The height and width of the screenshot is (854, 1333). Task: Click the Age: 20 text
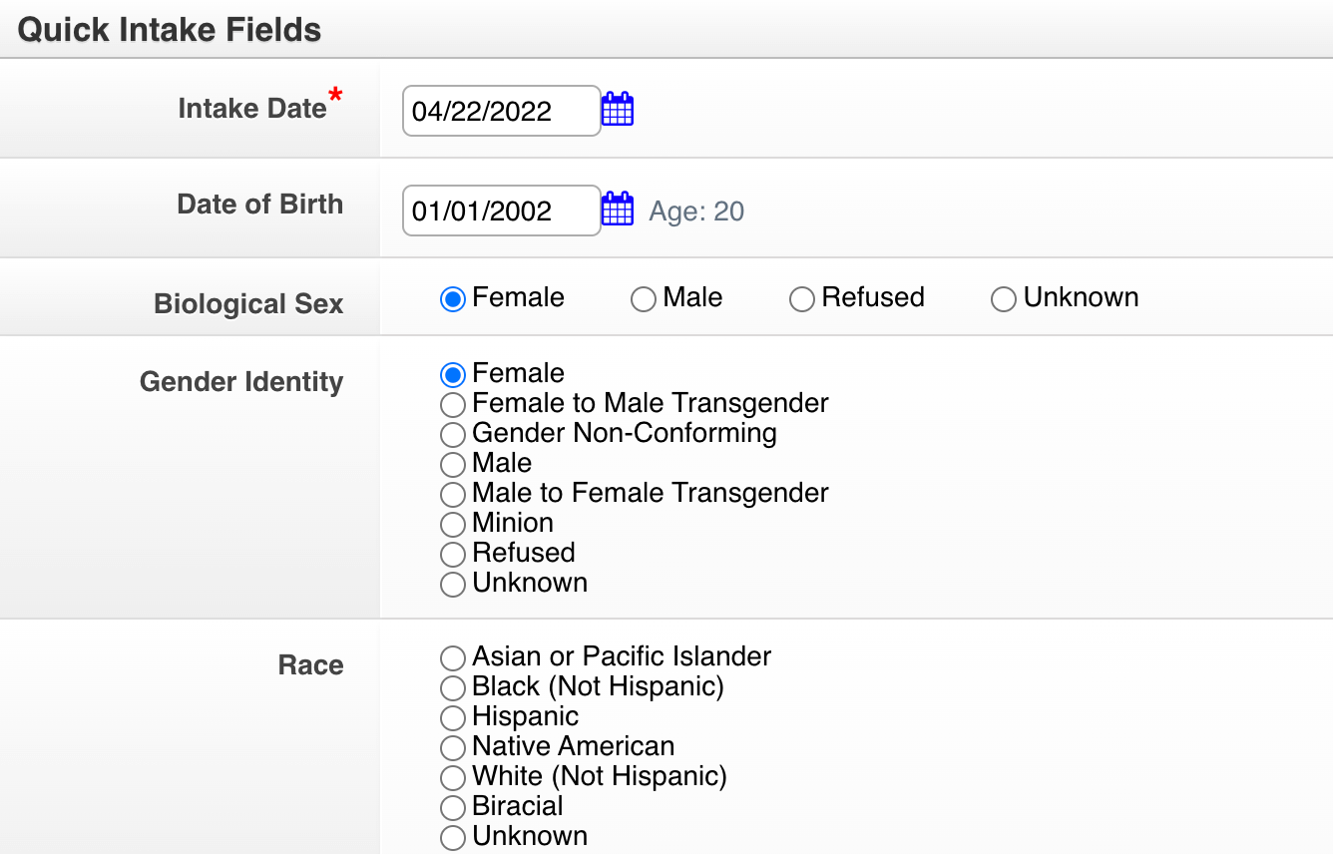696,212
